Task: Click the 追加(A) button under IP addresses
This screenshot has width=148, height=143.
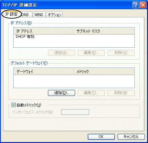Action: coord(62,53)
